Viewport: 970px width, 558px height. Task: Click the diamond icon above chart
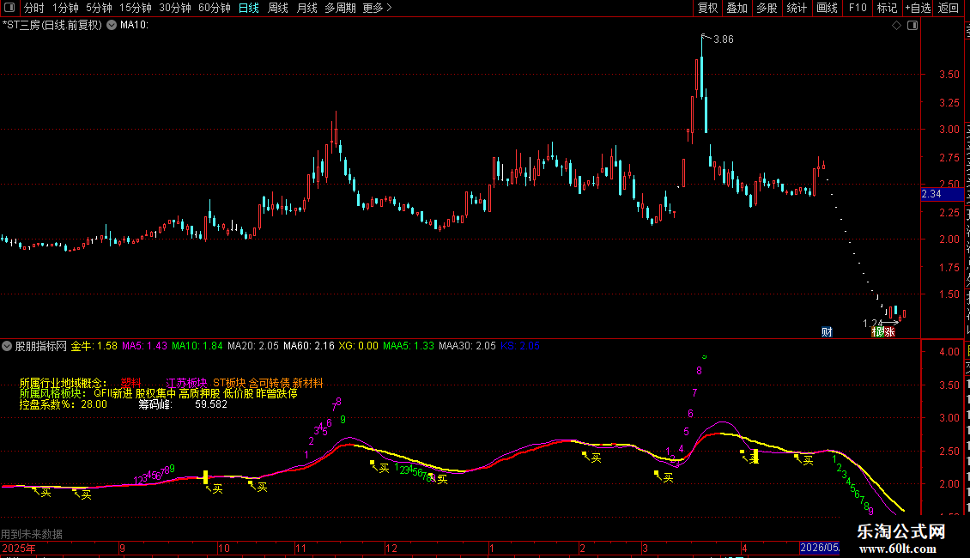pos(896,26)
